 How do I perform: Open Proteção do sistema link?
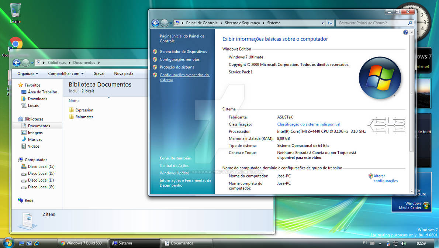click(x=177, y=67)
